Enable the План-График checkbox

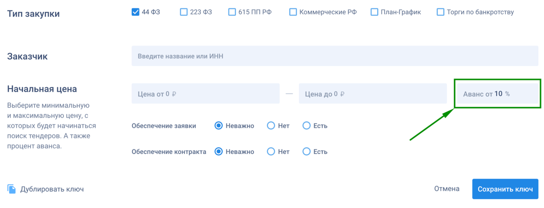tap(374, 12)
